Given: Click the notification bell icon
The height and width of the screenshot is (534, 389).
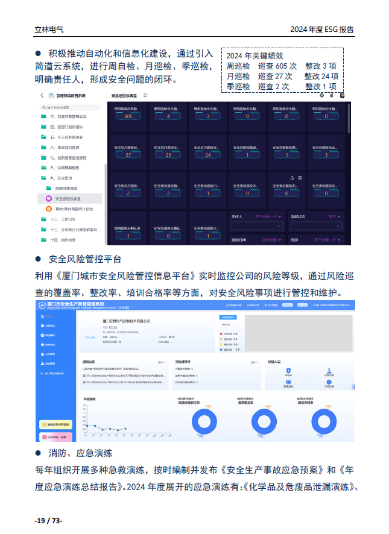Looking at the screenshot, I should point(331,95).
